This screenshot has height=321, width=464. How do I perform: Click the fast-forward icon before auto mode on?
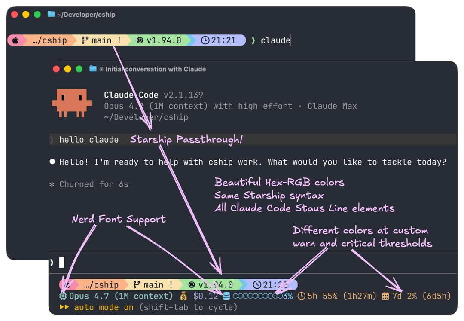click(x=64, y=307)
